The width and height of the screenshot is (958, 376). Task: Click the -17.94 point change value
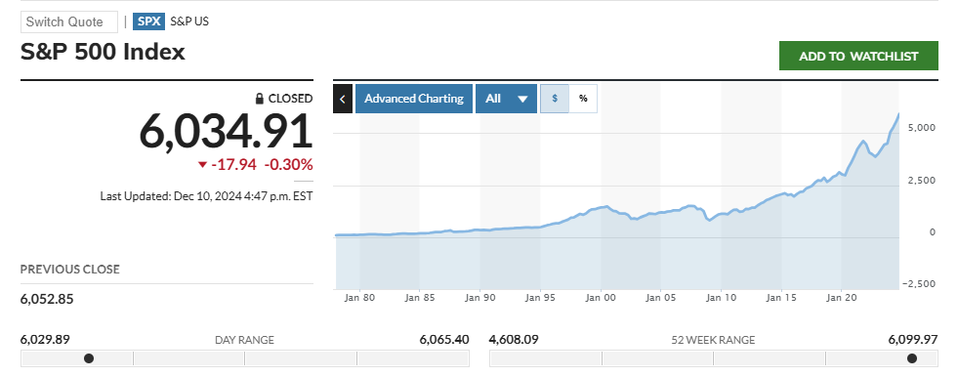(x=234, y=164)
